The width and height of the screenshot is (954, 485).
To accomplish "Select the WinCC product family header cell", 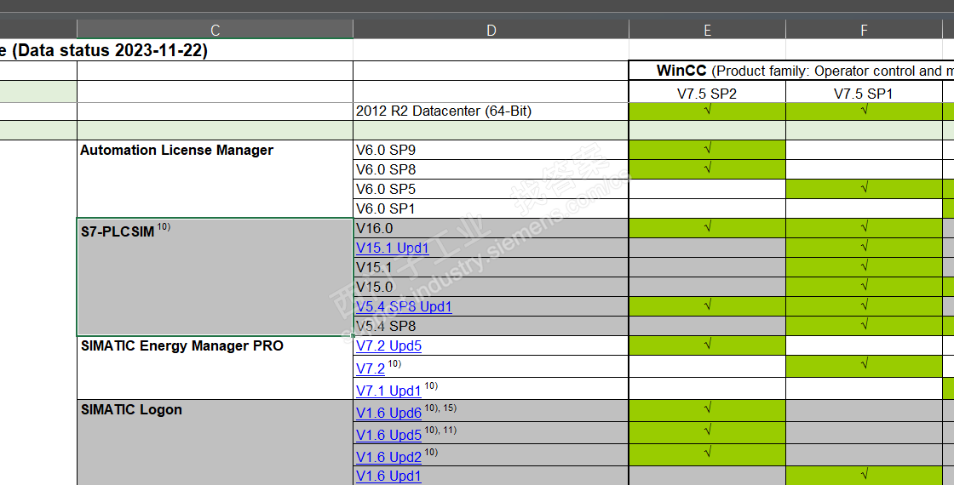I will pyautogui.click(x=791, y=71).
